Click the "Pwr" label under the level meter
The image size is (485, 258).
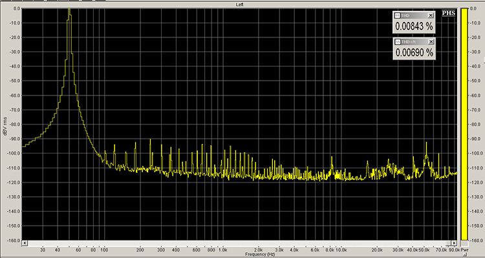point(464,249)
